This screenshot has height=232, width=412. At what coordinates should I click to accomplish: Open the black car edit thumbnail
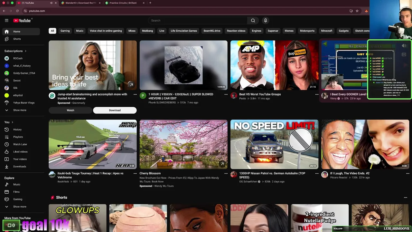tap(183, 65)
